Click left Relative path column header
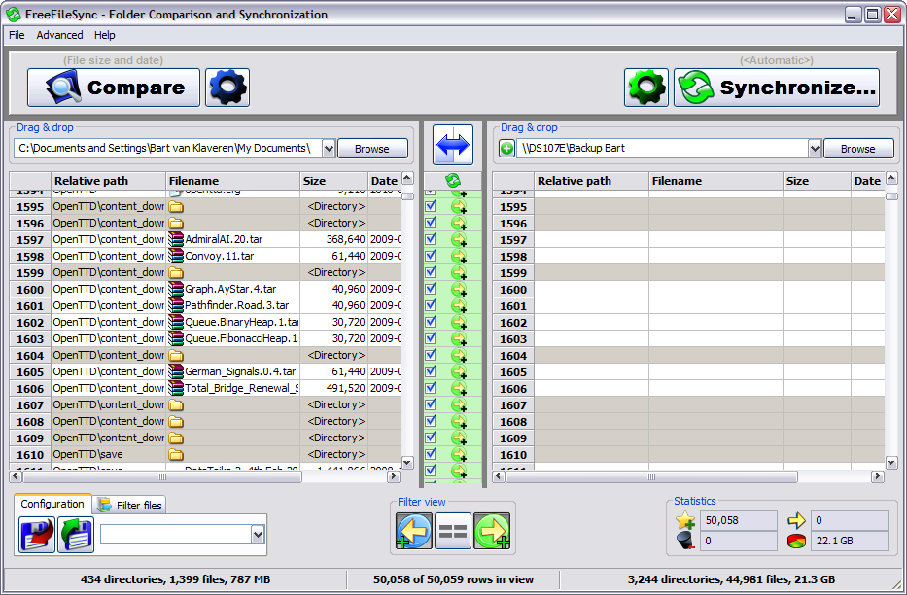The image size is (907, 595). [x=109, y=181]
